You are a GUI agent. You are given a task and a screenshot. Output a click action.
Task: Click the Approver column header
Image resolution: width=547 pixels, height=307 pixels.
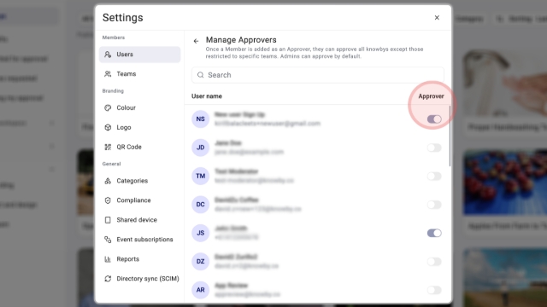(431, 96)
